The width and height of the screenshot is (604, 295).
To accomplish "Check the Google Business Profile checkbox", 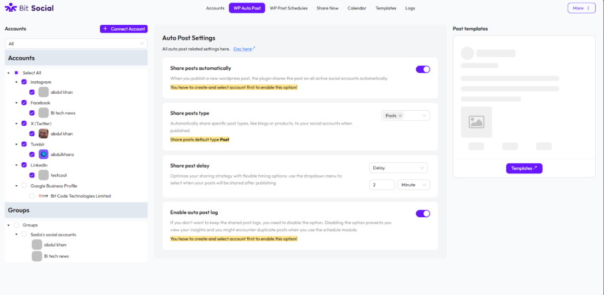I will pos(24,185).
